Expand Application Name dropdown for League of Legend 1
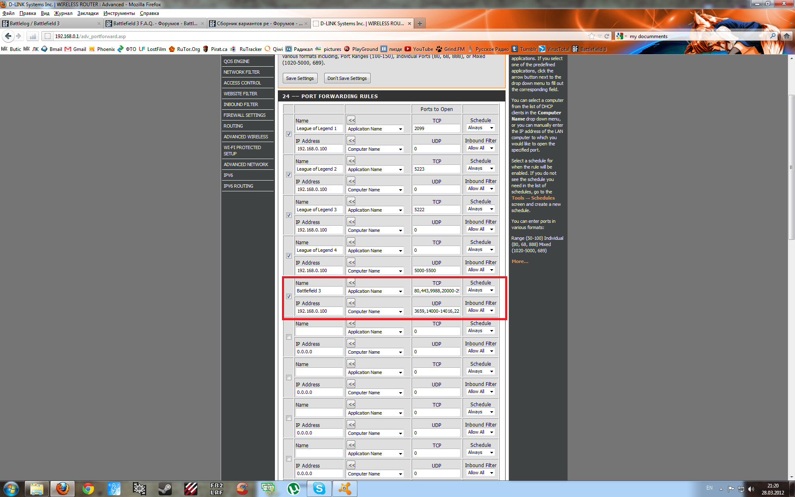This screenshot has width=795, height=497. click(x=375, y=129)
